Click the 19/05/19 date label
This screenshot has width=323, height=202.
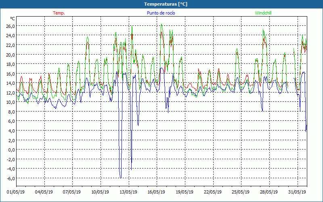(x=185, y=192)
